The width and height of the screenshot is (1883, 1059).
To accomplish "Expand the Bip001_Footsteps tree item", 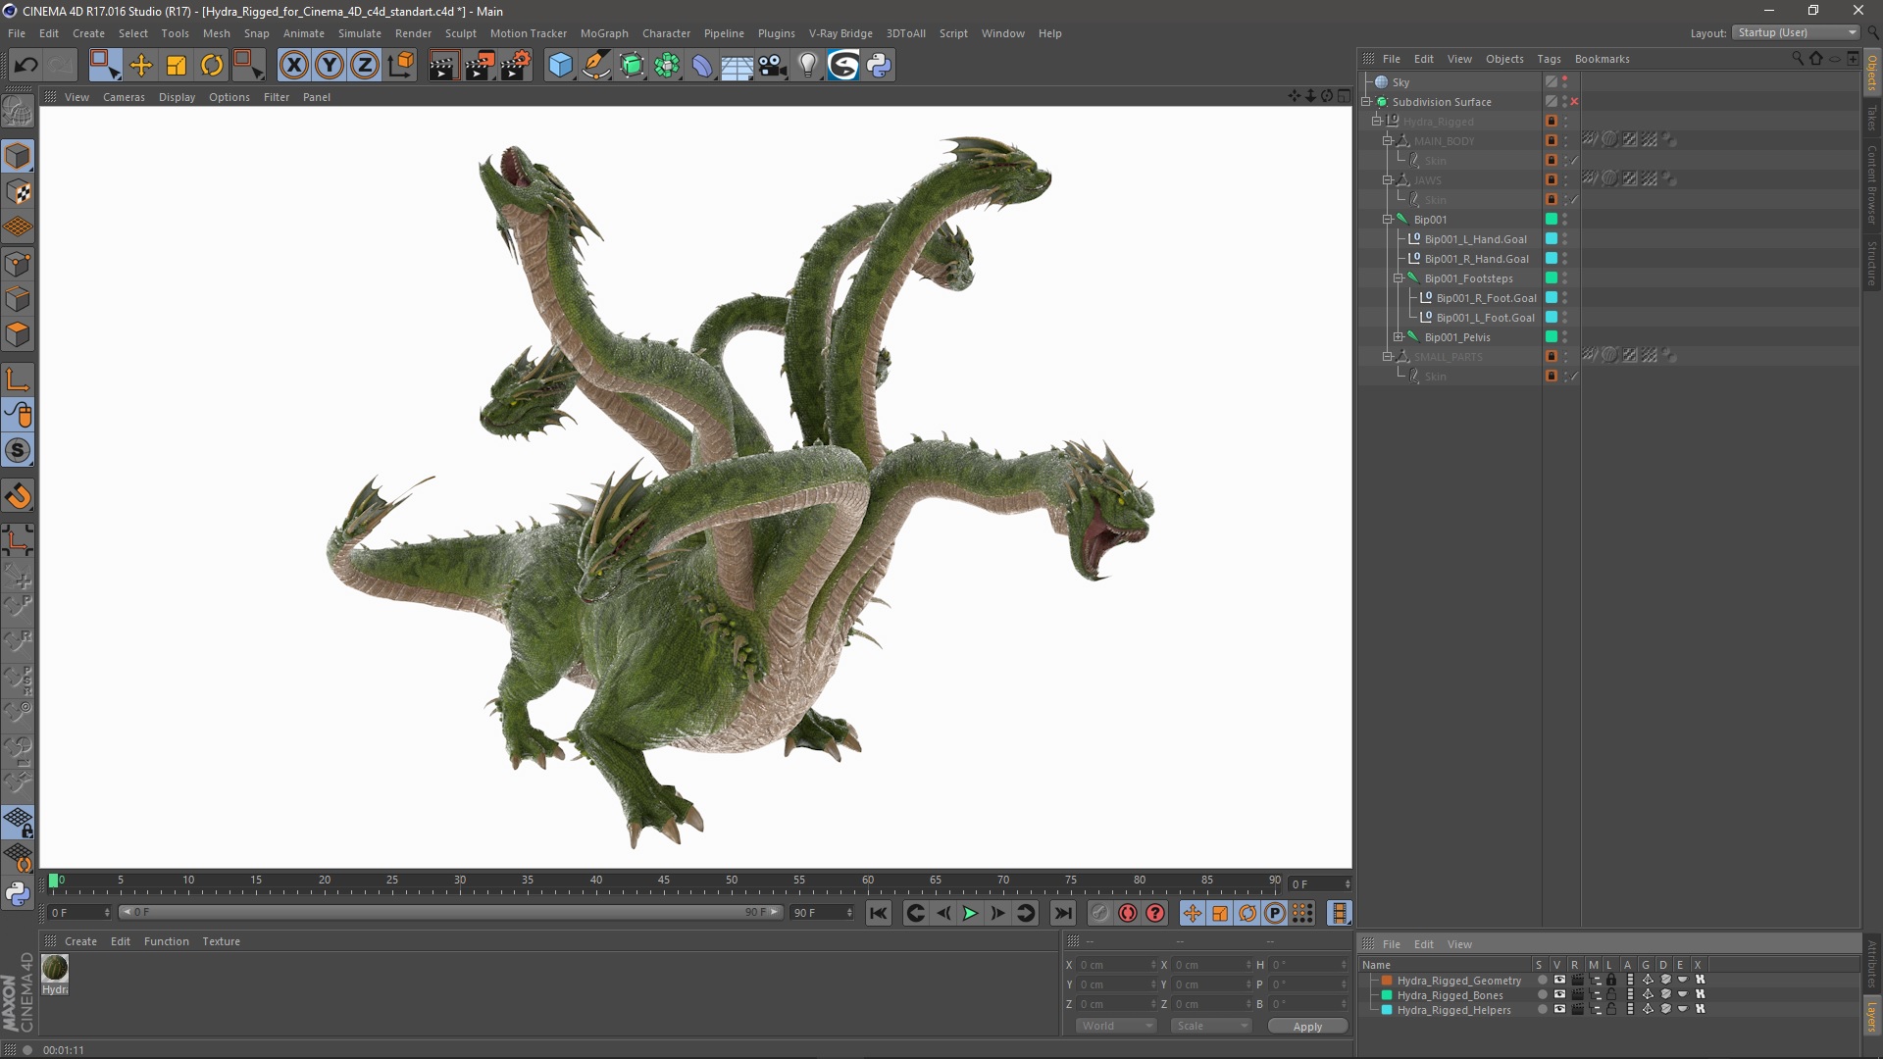I will pos(1397,277).
